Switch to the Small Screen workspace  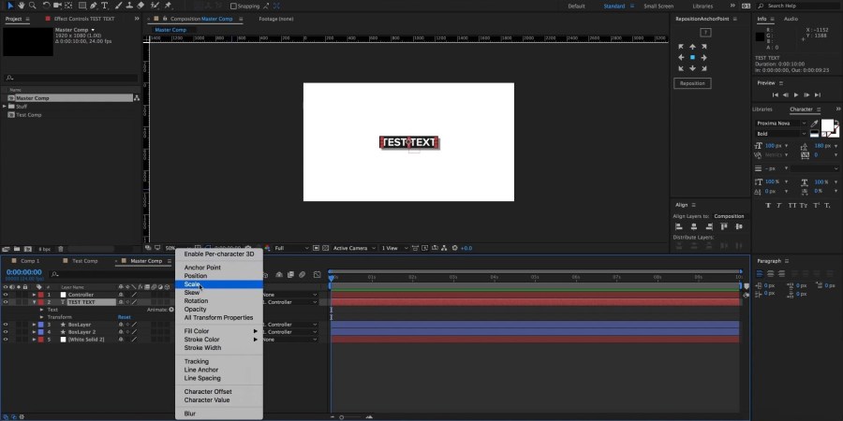click(x=658, y=6)
